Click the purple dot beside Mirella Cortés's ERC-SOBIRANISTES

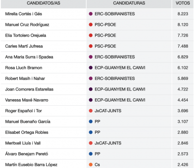(91, 14)
